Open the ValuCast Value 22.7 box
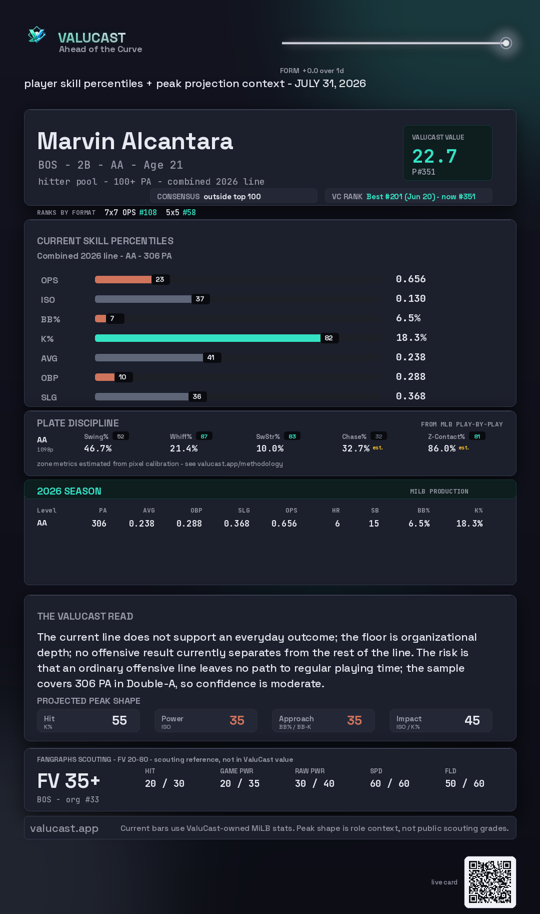Viewport: 540px width, 914px height. pyautogui.click(x=447, y=153)
